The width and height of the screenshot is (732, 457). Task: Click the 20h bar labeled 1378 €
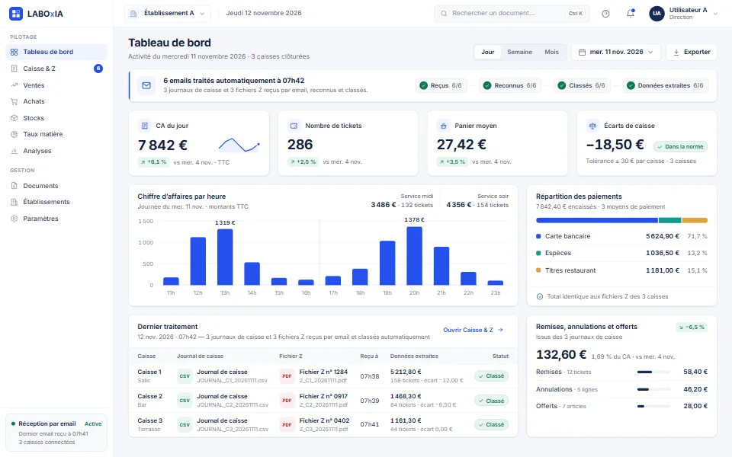(415, 256)
